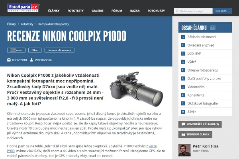
Task: Click the Nikon Coolpix P1000 camera image
Action: pyautogui.click(x=136, y=89)
